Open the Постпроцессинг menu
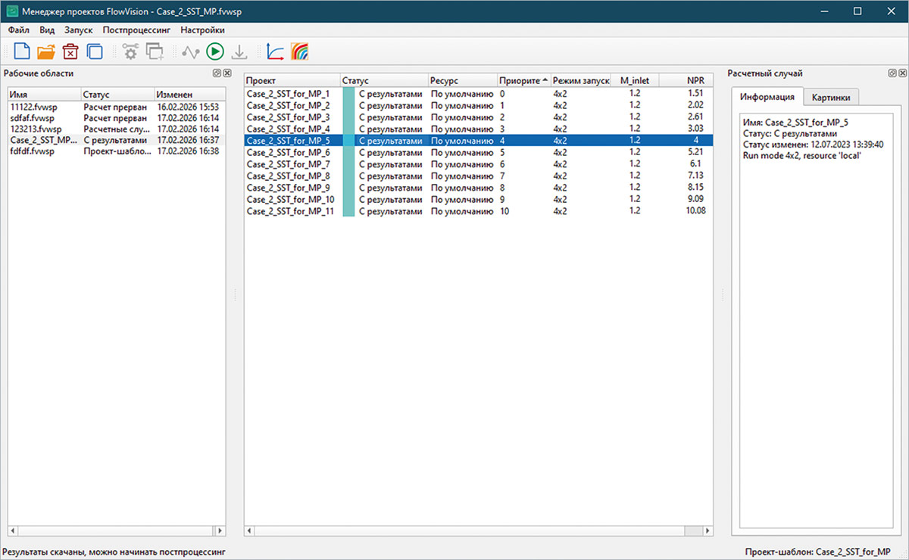 click(x=137, y=30)
